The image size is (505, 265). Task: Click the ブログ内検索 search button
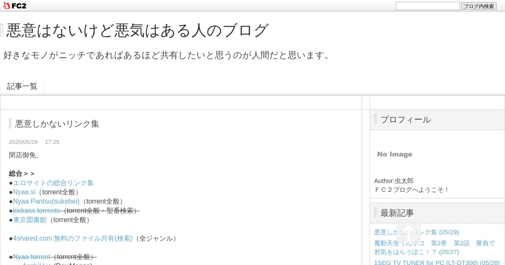(x=479, y=6)
